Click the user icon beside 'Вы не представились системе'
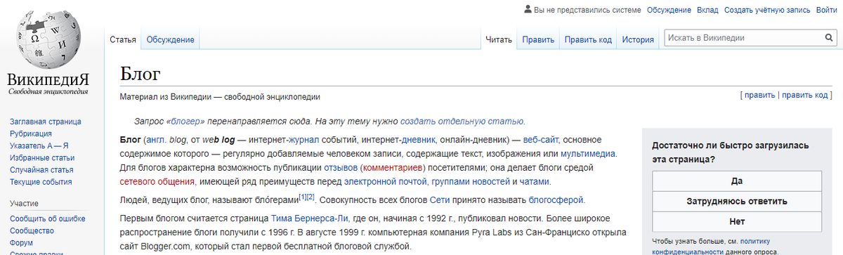 528,10
